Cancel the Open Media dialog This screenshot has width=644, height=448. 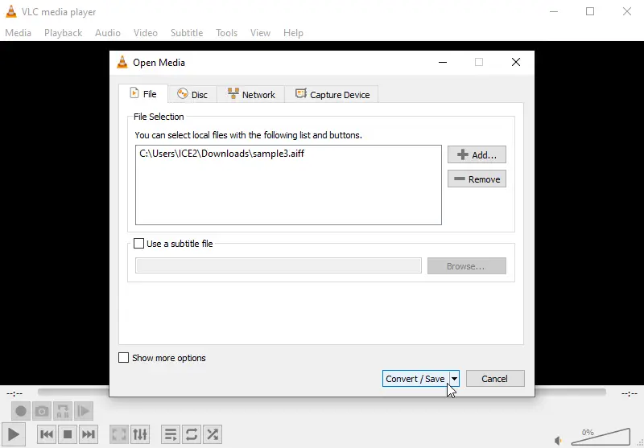click(x=495, y=379)
